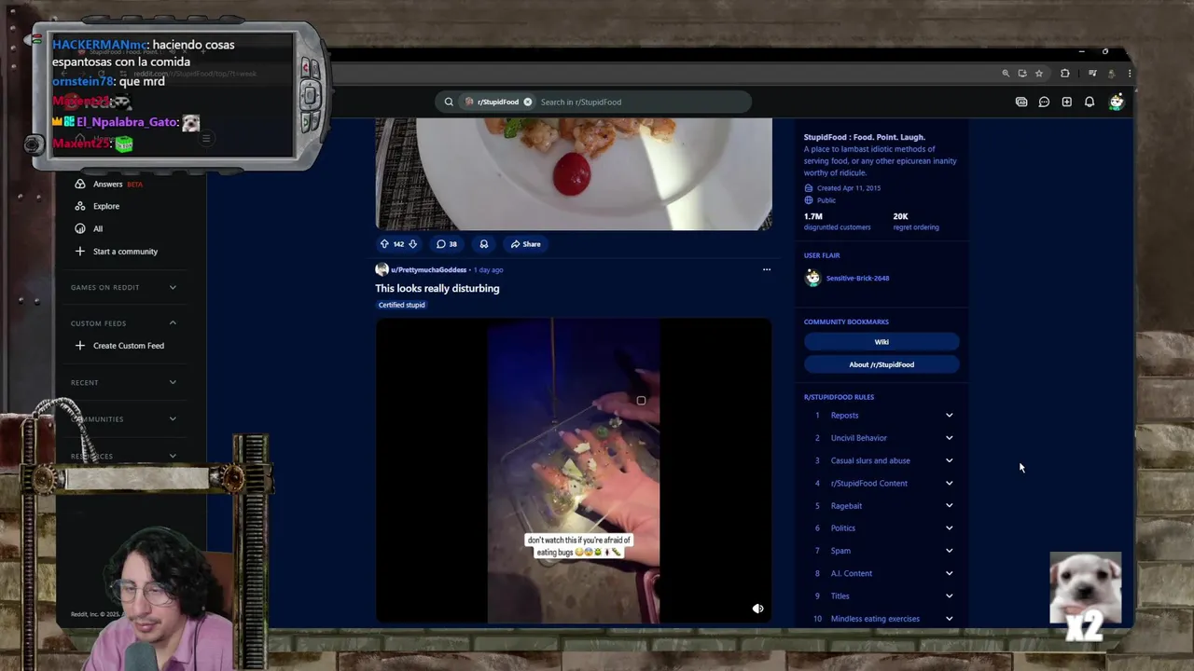Open comments showing 38 replies
Image resolution: width=1194 pixels, height=671 pixels.
pos(447,244)
